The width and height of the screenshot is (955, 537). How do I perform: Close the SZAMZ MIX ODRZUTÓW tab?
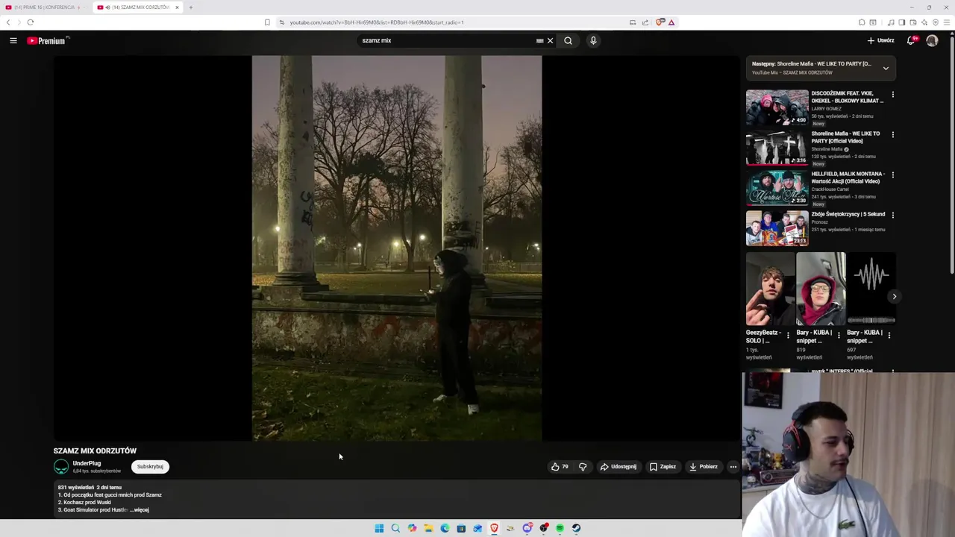tap(177, 7)
